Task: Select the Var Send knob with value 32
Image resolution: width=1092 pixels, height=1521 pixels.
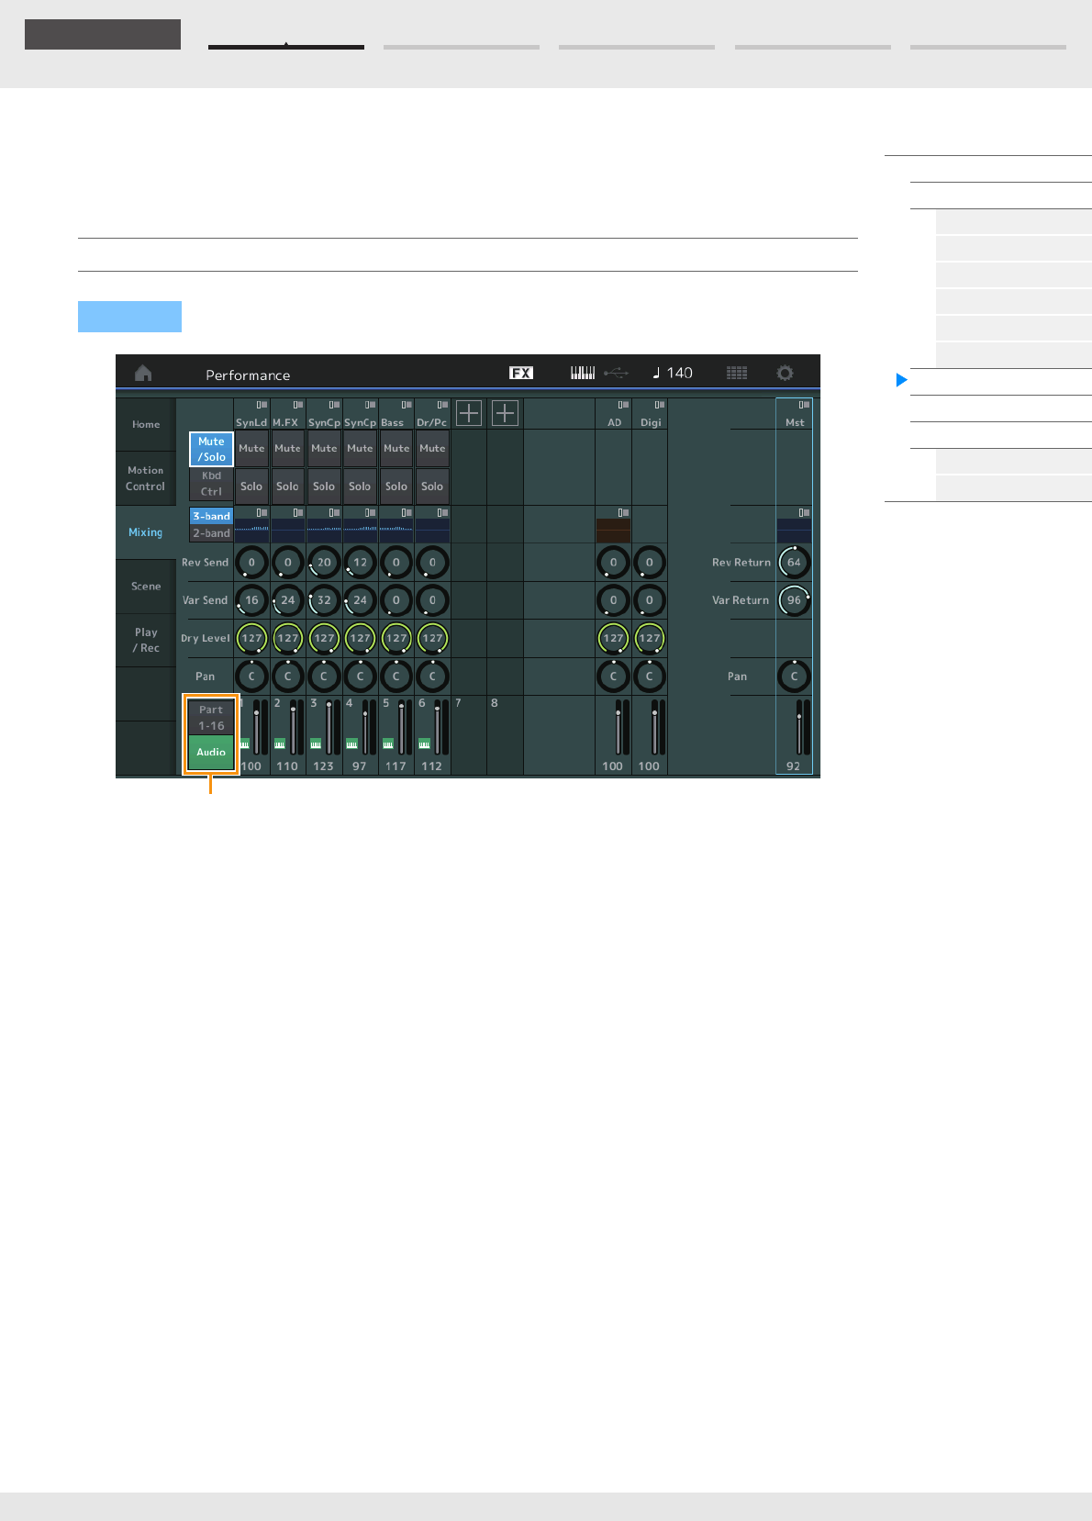Action: (324, 600)
